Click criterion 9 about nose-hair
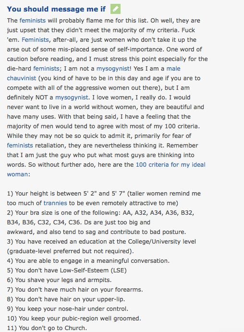This screenshot has height=332, width=244. (x=68, y=309)
